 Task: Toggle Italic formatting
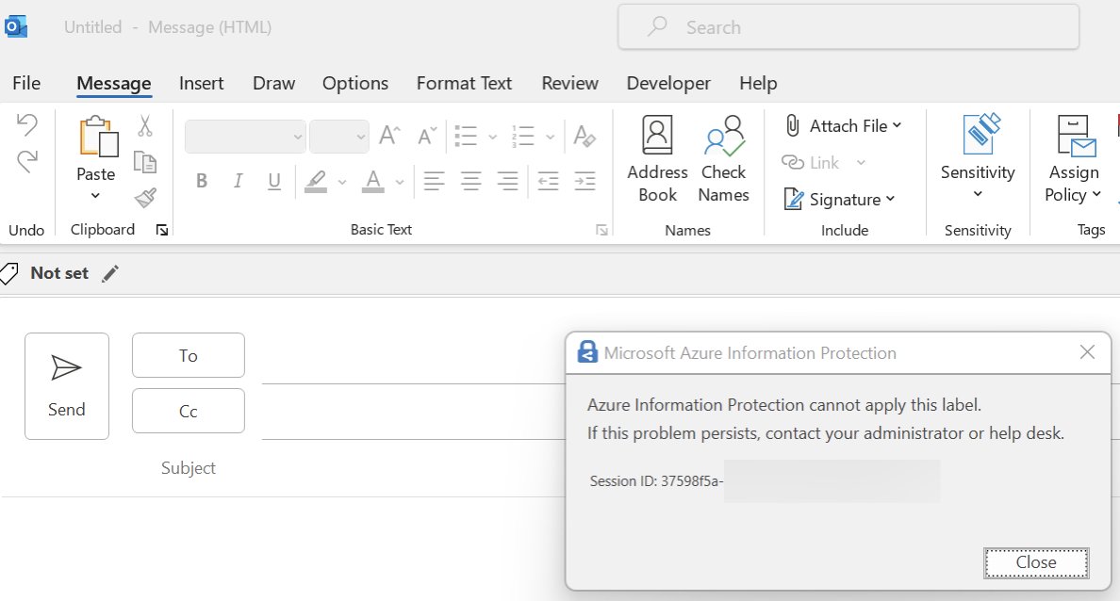coord(238,181)
